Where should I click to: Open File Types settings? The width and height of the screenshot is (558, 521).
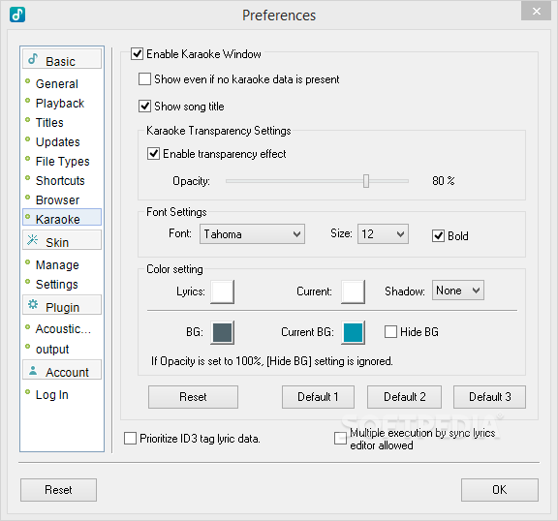point(62,162)
